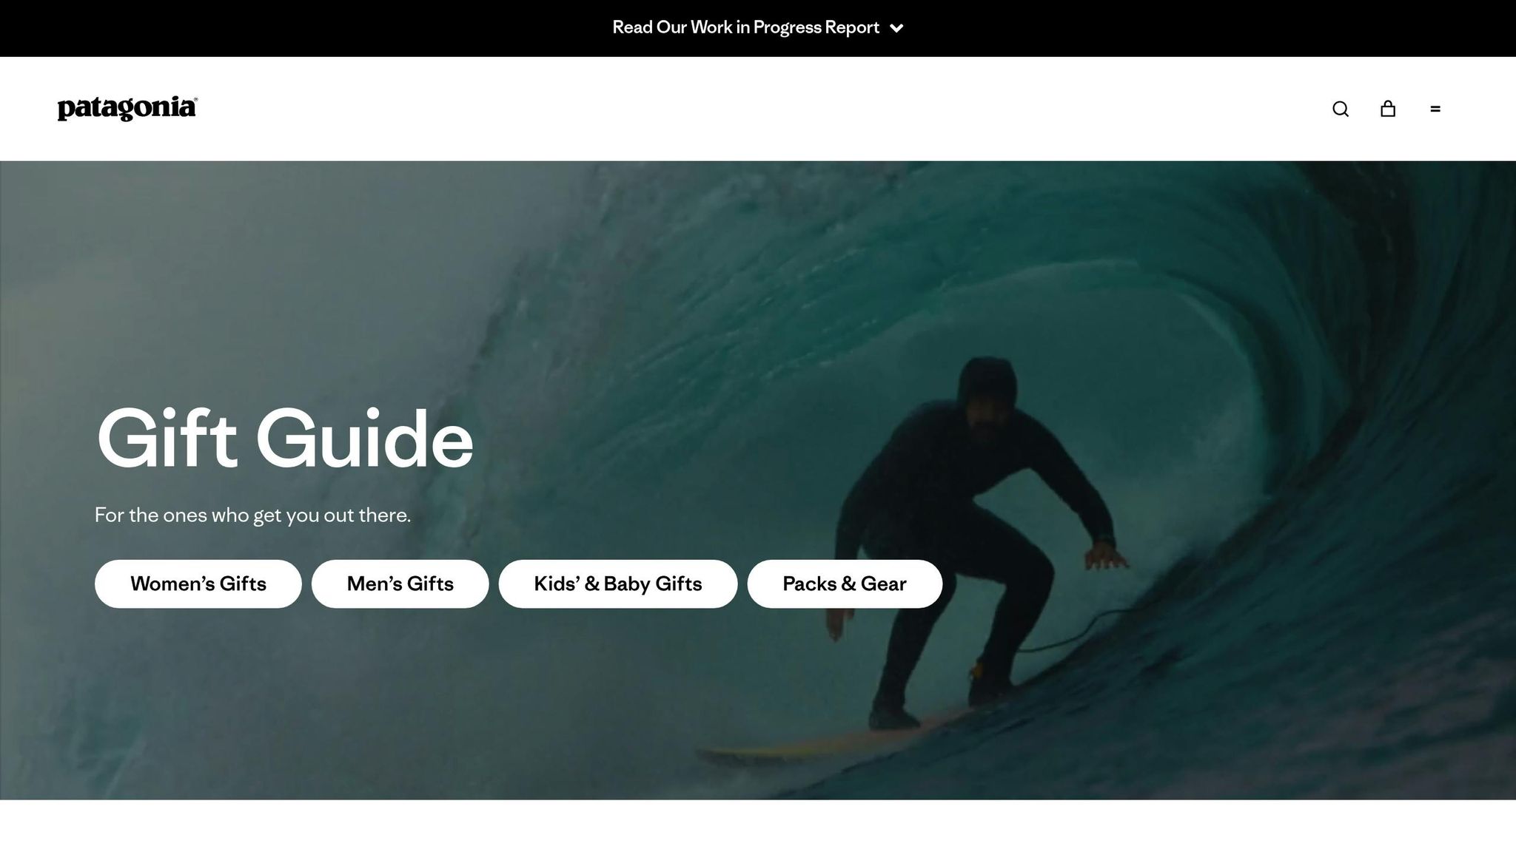Click the word Progress in the top banner
1516x852 pixels.
point(788,27)
